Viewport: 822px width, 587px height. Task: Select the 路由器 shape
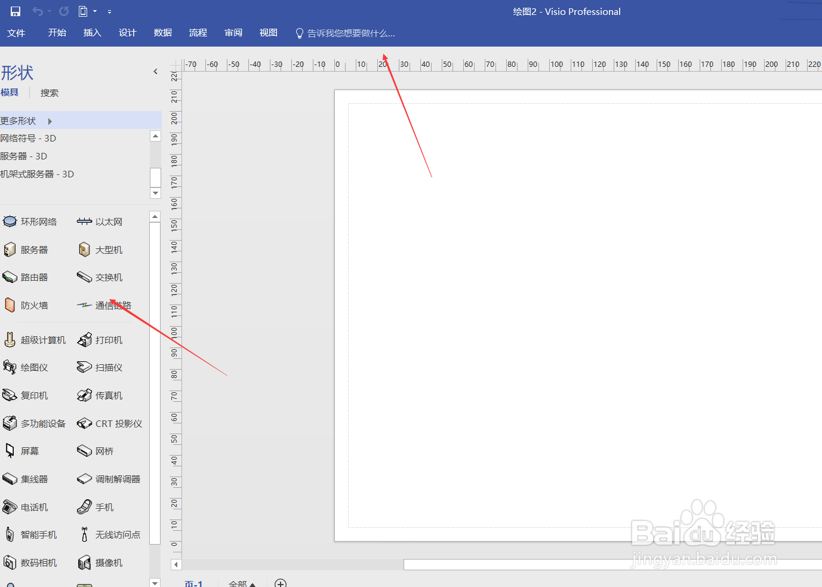point(25,278)
